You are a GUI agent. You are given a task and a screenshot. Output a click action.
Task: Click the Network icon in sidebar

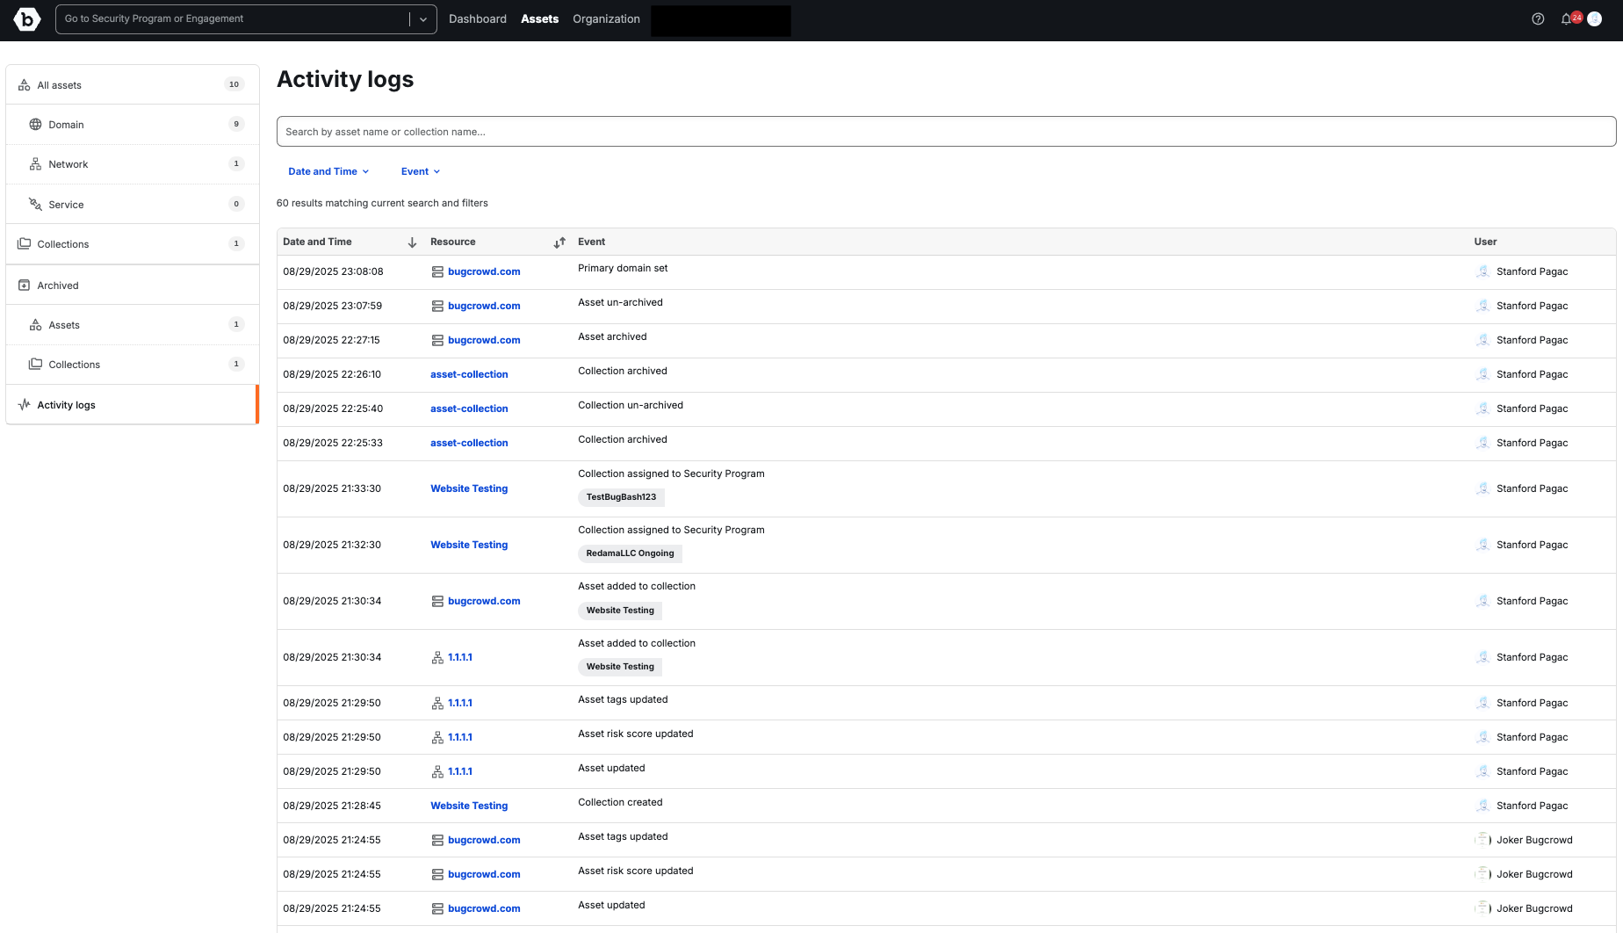tap(35, 164)
